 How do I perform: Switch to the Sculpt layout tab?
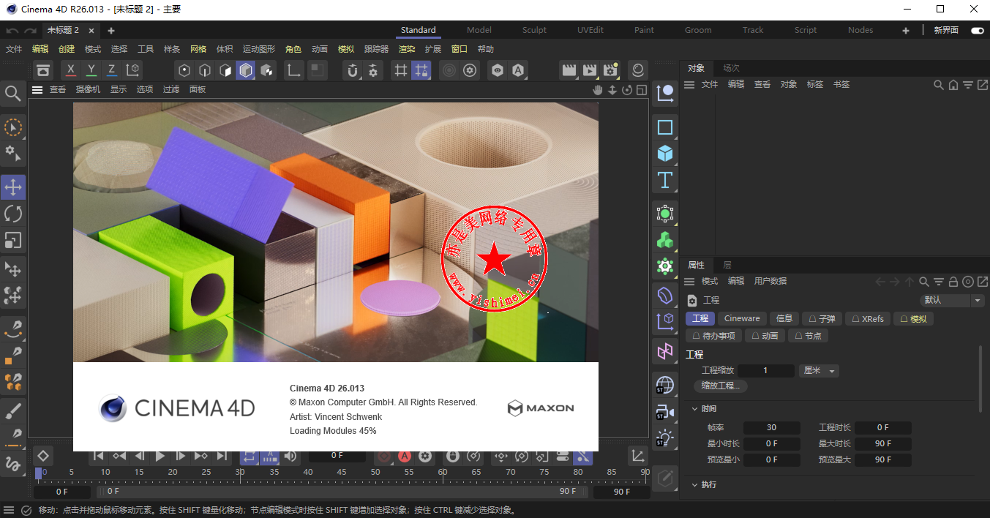pyautogui.click(x=534, y=30)
